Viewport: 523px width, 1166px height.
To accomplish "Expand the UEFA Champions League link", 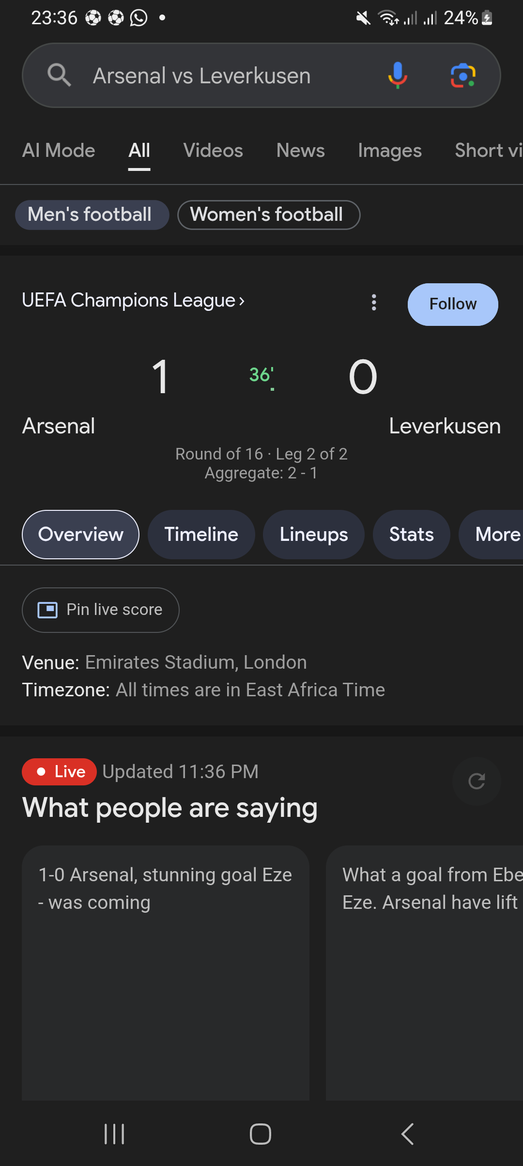I will click(x=133, y=301).
